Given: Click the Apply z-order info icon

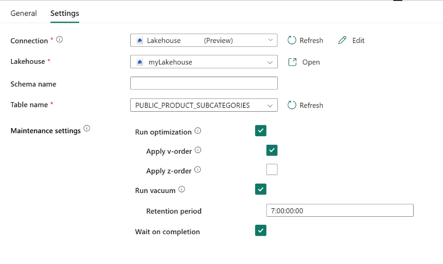Looking at the screenshot, I should 197,169.
